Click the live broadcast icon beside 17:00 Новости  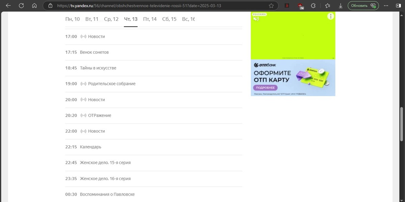tap(83, 36)
